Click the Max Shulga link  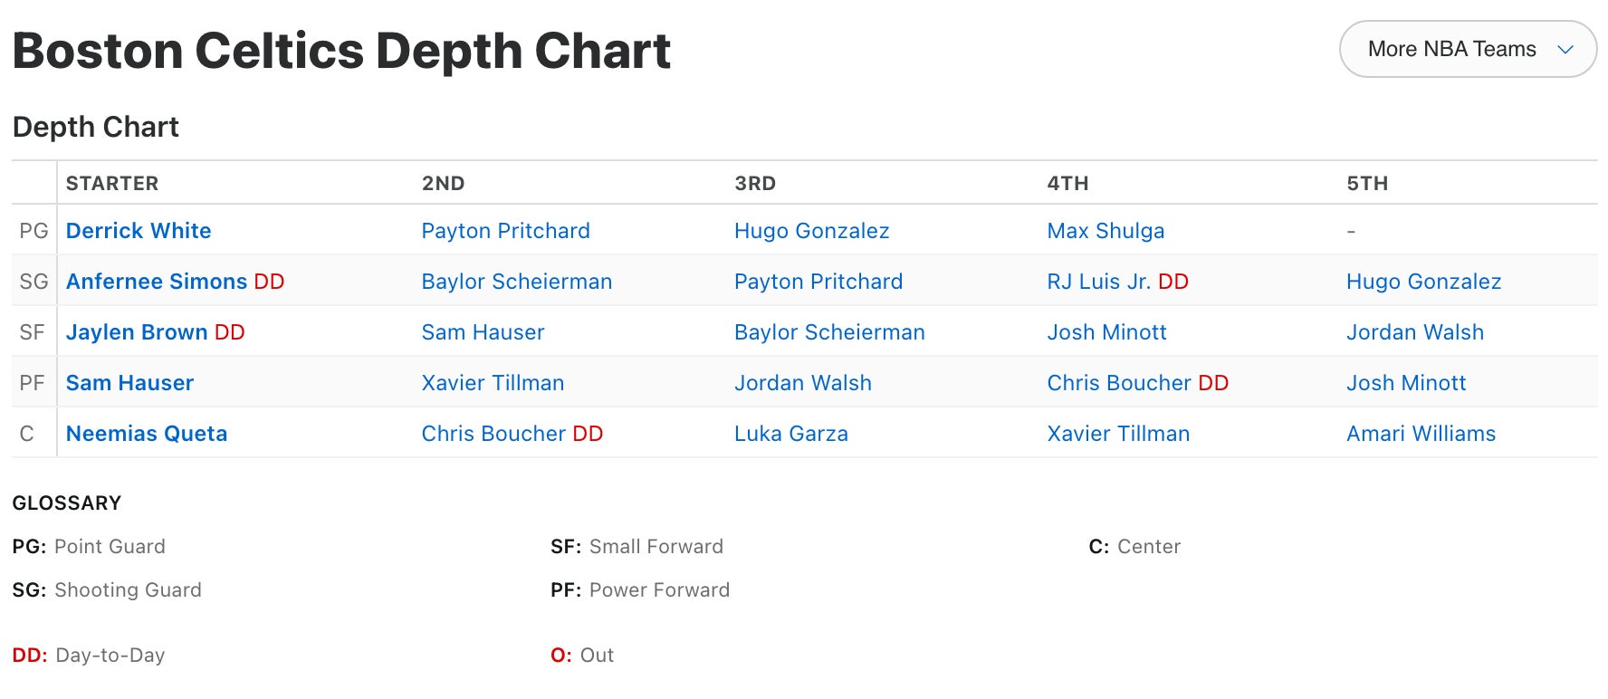(x=1105, y=231)
